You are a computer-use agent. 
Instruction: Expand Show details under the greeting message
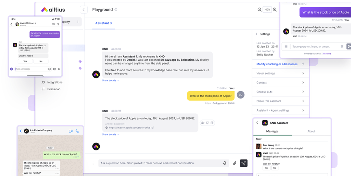pos(111,81)
